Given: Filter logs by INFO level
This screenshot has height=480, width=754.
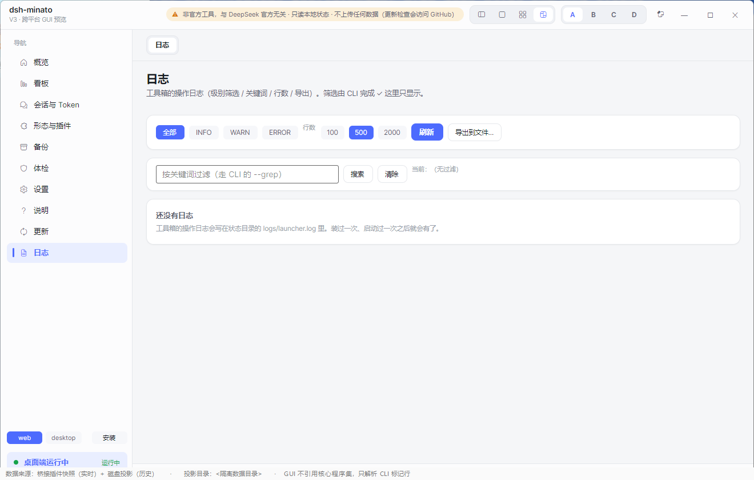Looking at the screenshot, I should point(204,133).
